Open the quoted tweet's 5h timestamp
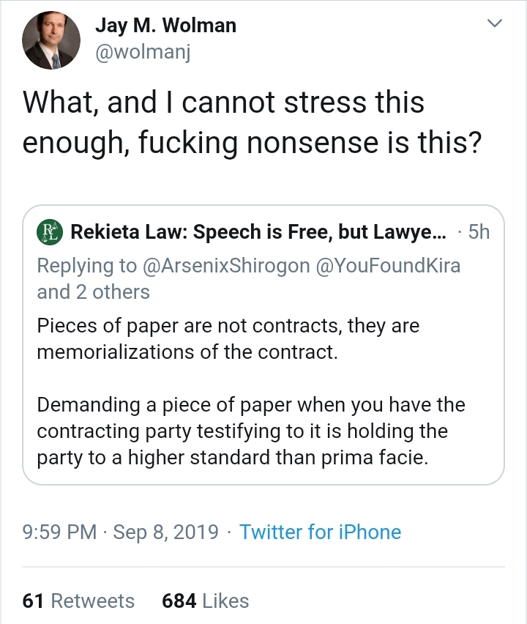The image size is (527, 624). coord(479,231)
